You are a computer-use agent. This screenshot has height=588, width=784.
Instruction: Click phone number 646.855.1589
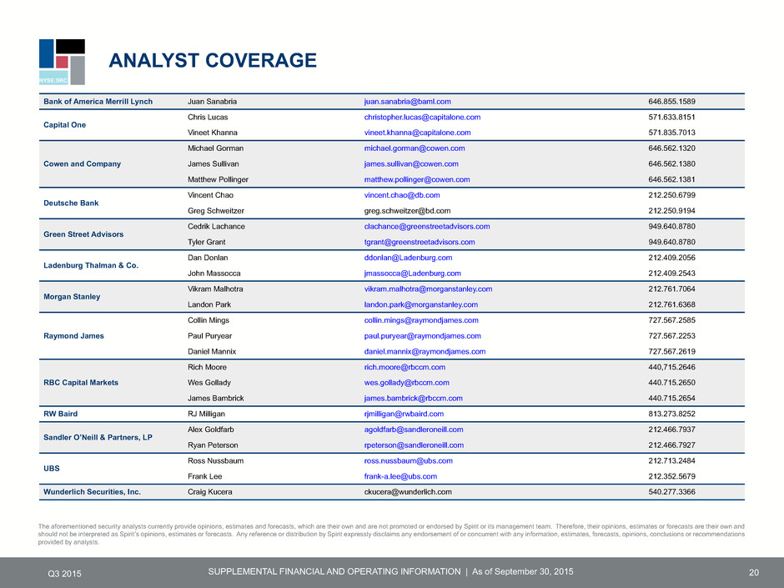click(x=672, y=102)
